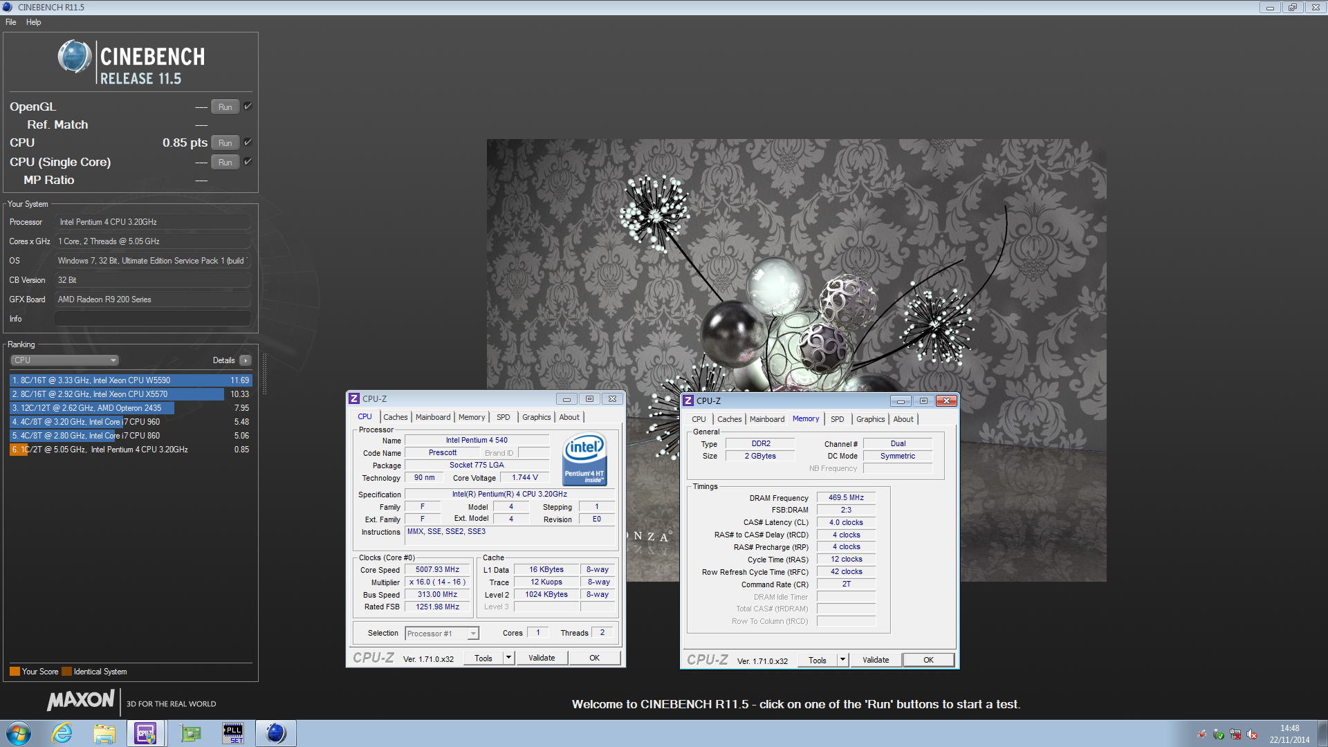The width and height of the screenshot is (1328, 747).
Task: Run the CPU Single Core benchmark
Action: point(225,162)
